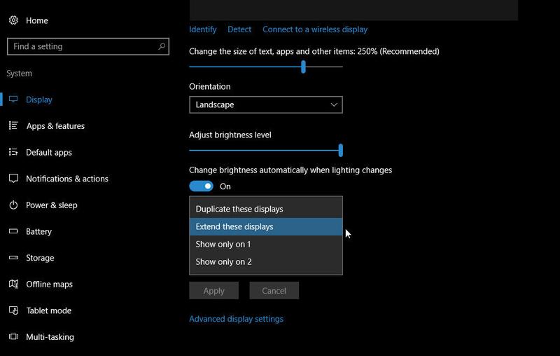This screenshot has width=560, height=356.
Task: Open Advanced display settings link
Action: tap(236, 319)
